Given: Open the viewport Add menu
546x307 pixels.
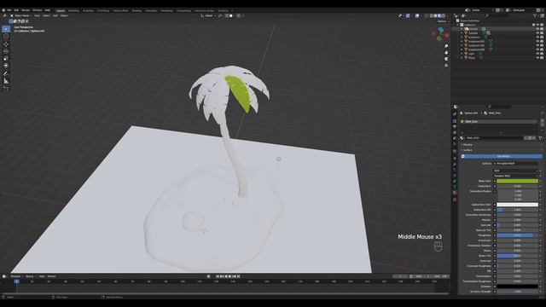Looking at the screenshot, I should click(55, 15).
